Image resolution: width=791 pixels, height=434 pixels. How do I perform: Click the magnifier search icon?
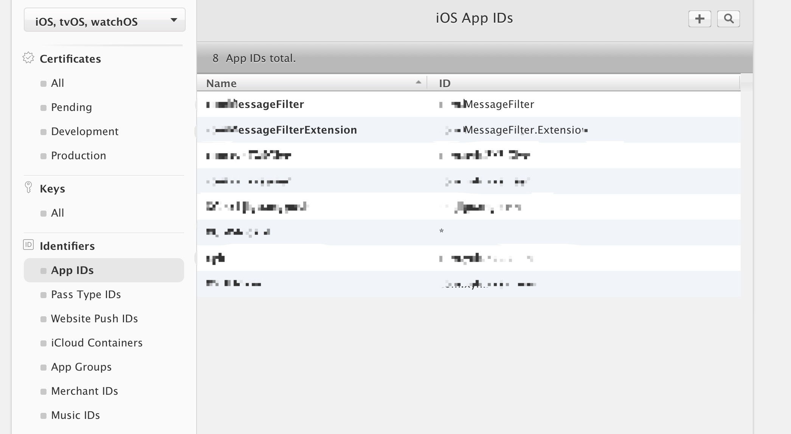(728, 19)
